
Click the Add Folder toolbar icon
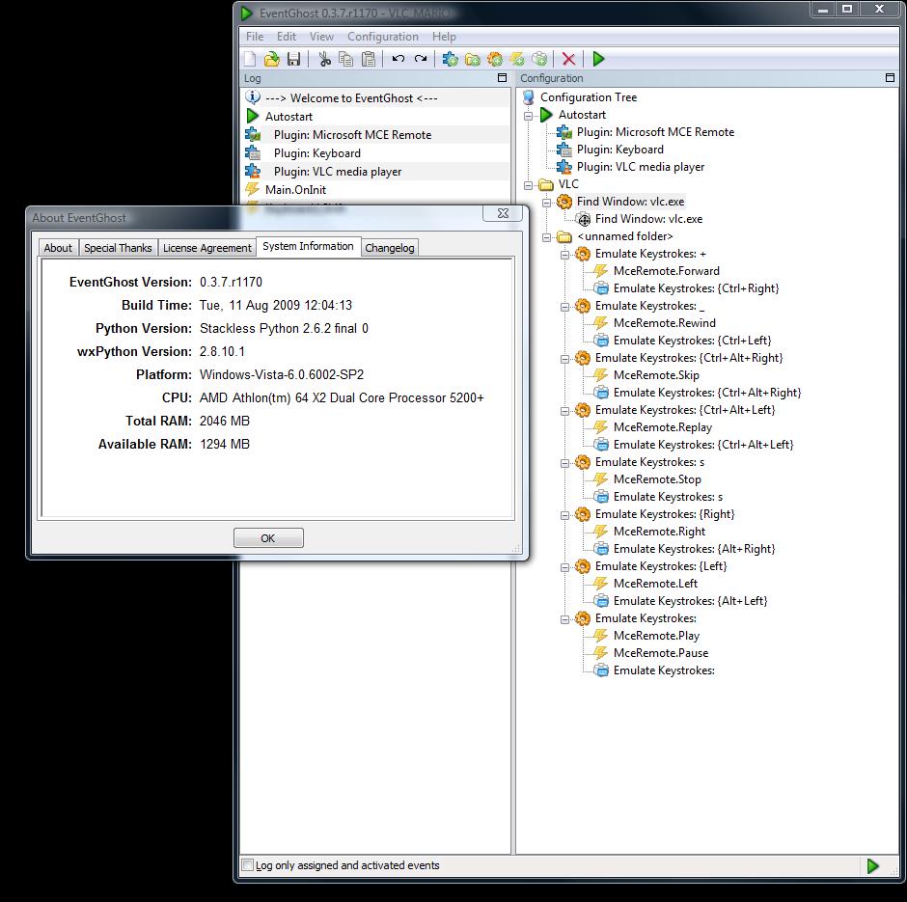tap(473, 59)
